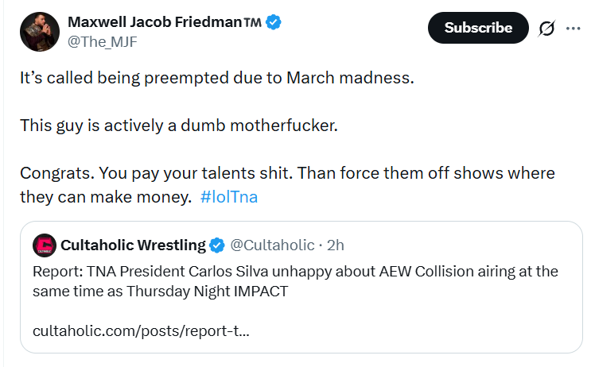This screenshot has width=595, height=367.
Task: Visit the cultaholic.com/posts link
Action: click(141, 329)
